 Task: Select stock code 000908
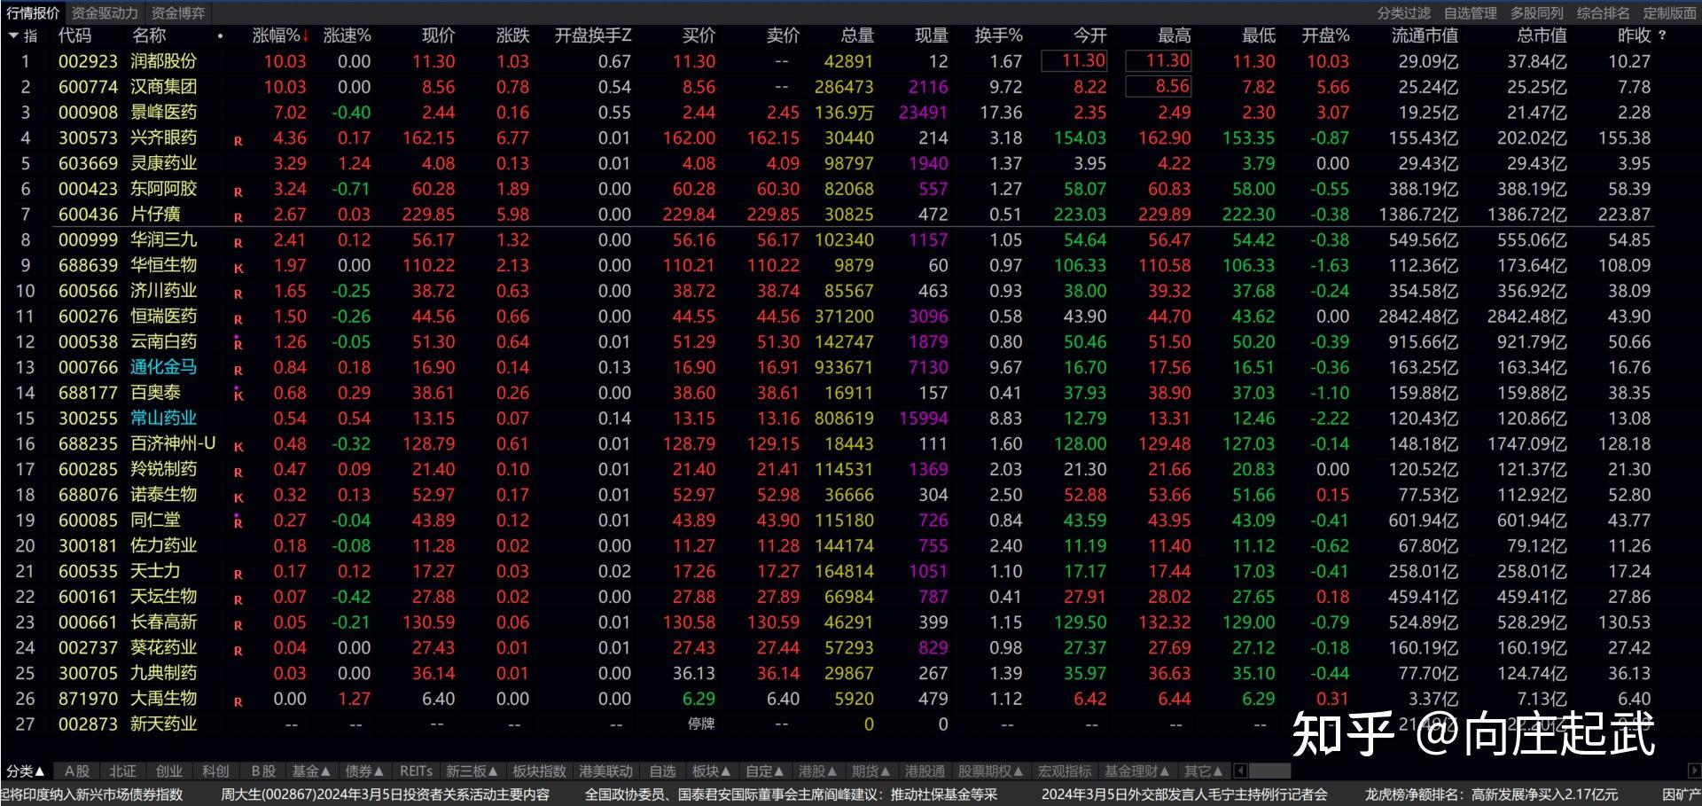click(88, 113)
